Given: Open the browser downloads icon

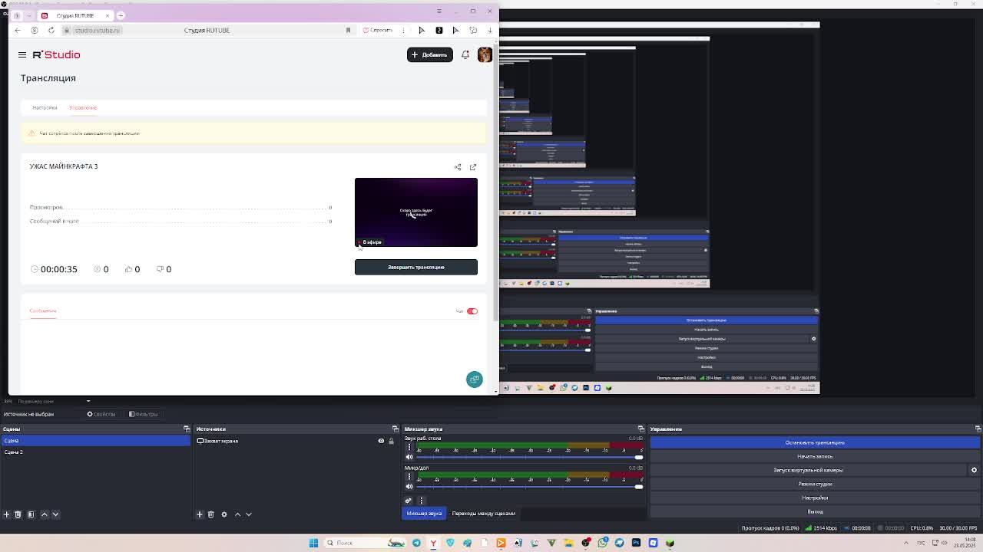Looking at the screenshot, I should point(490,30).
